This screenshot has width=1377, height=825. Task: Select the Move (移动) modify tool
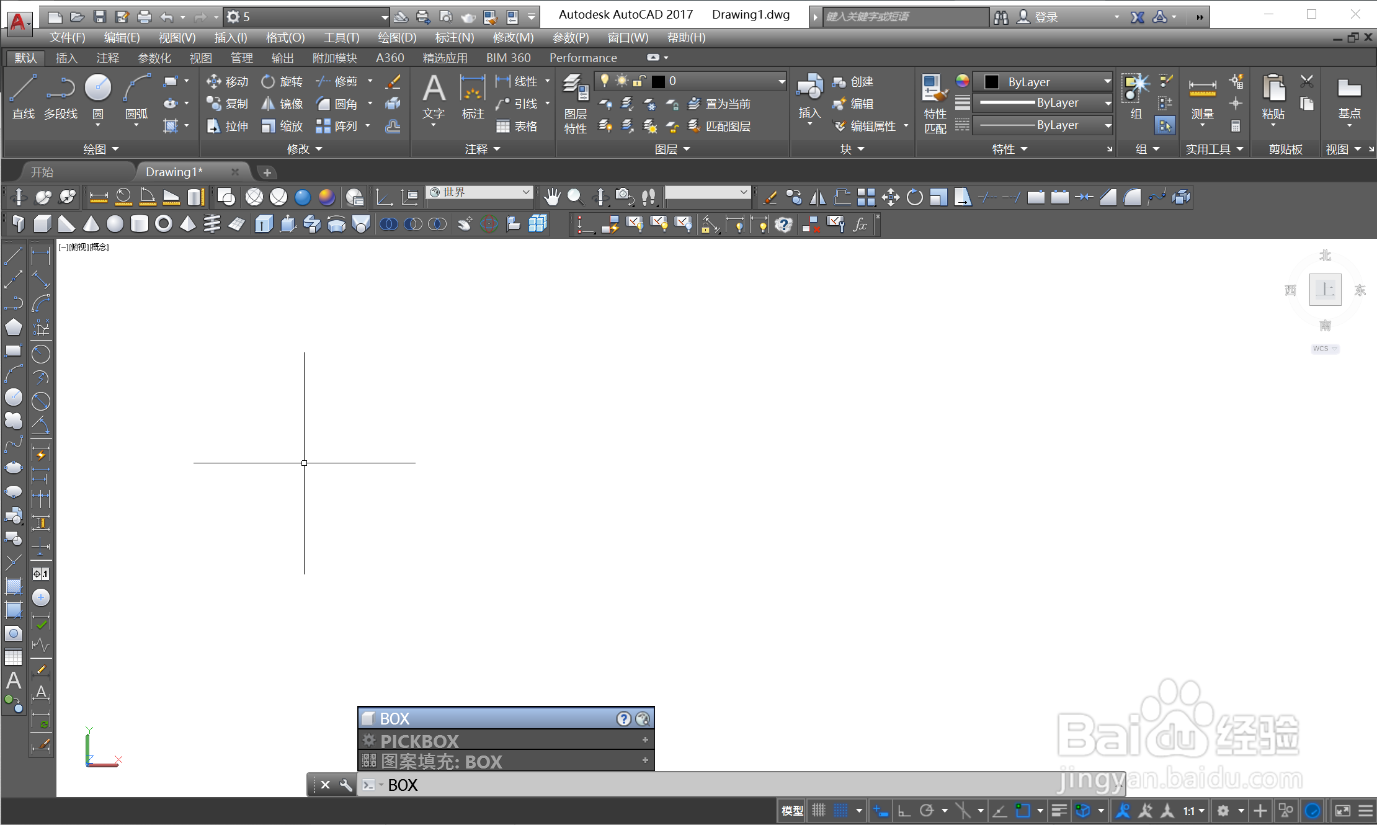tap(227, 81)
